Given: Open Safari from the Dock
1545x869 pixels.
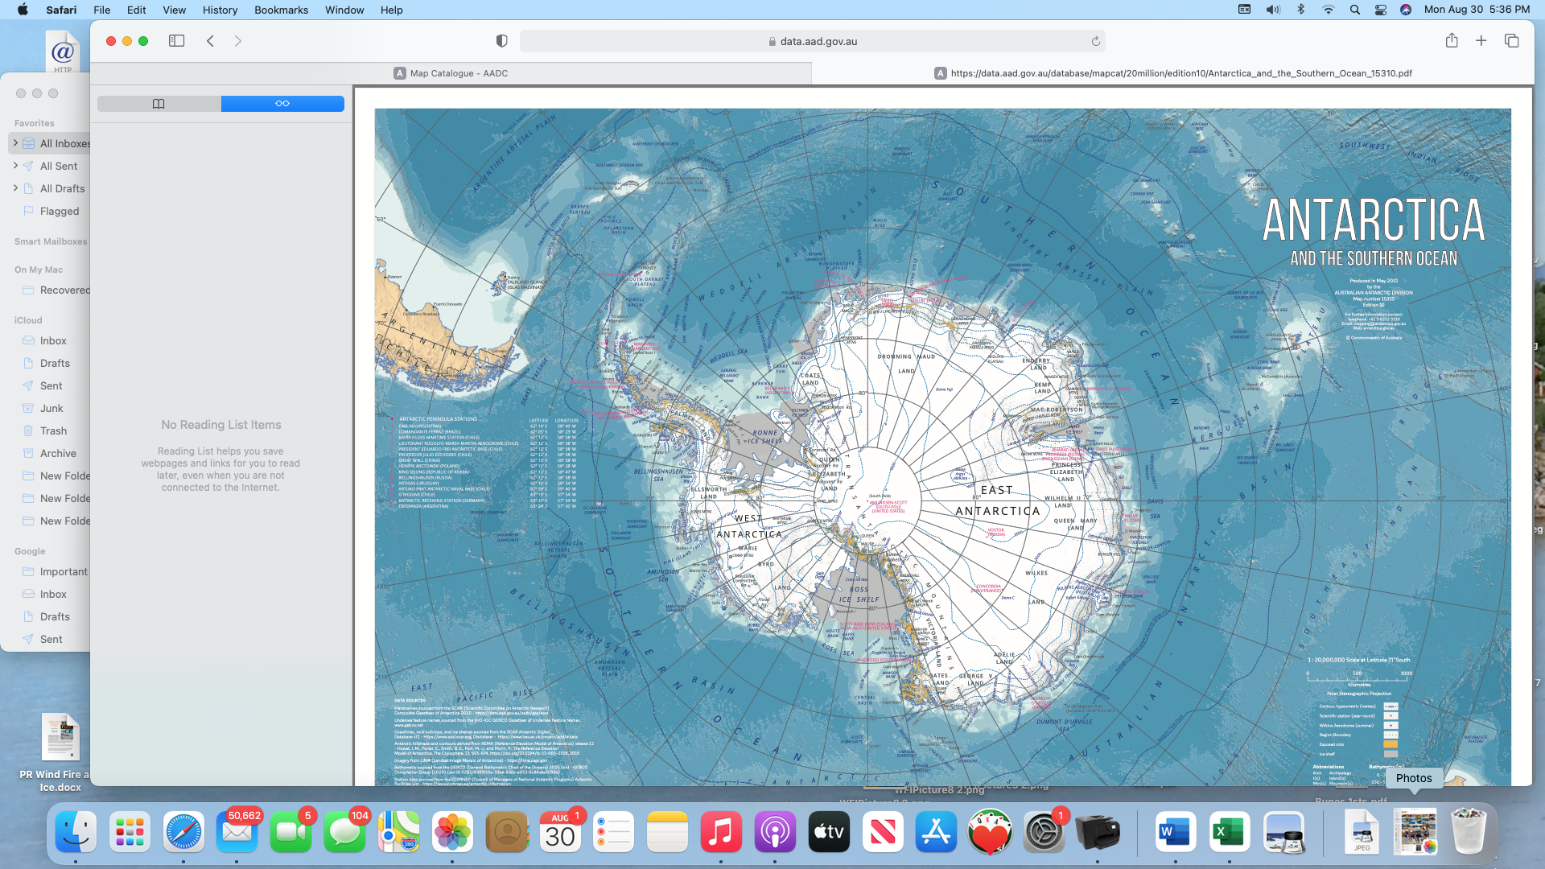Looking at the screenshot, I should click(x=183, y=832).
